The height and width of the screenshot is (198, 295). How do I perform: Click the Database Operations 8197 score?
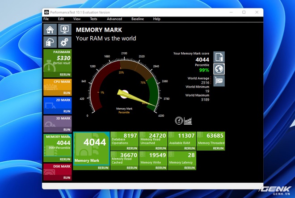130,135
